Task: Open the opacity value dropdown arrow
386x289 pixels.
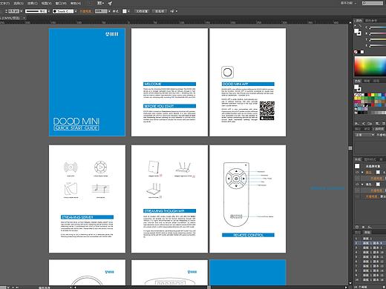Action: pyautogui.click(x=109, y=11)
